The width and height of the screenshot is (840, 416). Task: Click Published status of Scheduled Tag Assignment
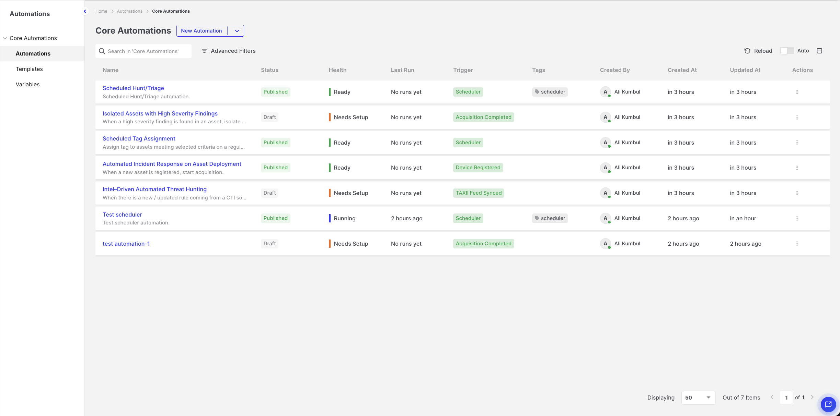point(275,143)
